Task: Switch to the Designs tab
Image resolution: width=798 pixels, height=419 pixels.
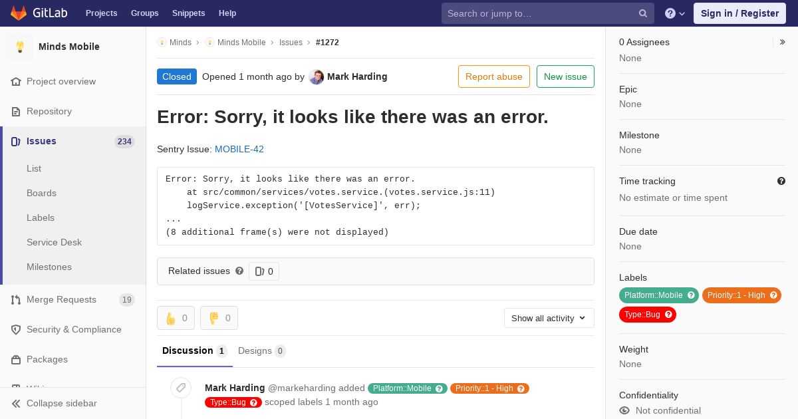Action: (262, 350)
